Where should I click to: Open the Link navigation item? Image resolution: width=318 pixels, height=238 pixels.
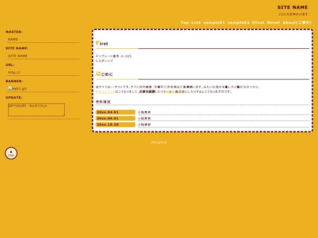click(196, 23)
